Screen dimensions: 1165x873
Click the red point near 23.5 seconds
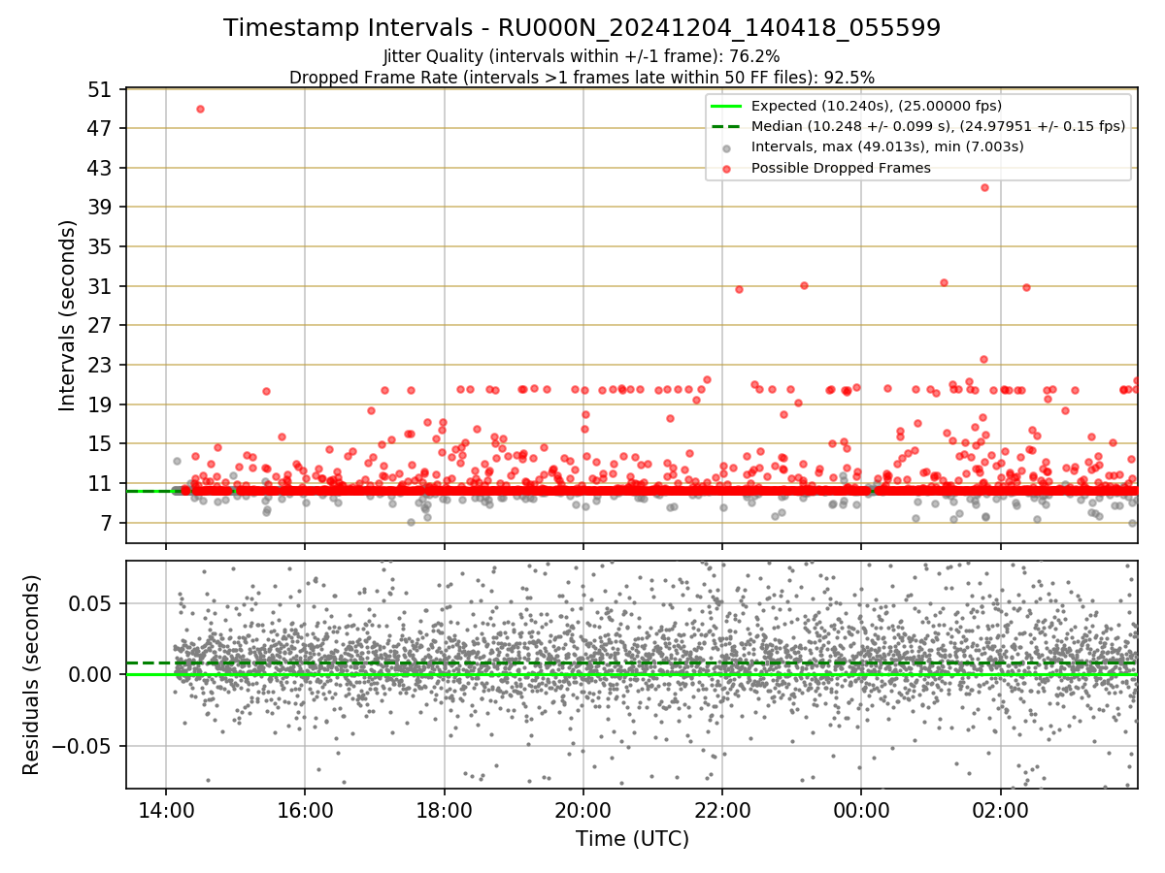point(983,359)
